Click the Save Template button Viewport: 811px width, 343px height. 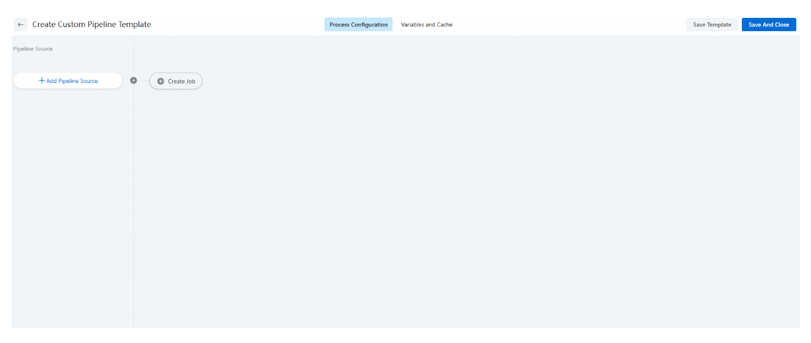(x=712, y=25)
